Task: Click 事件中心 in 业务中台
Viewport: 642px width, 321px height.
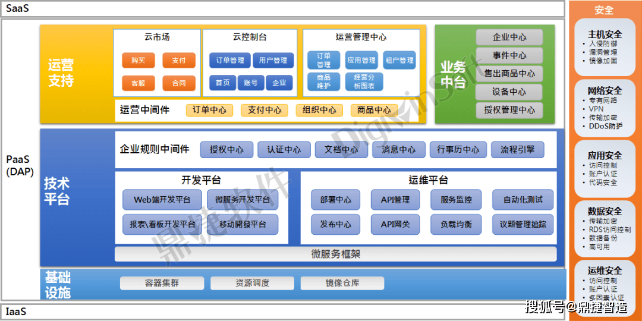Action: coord(509,55)
